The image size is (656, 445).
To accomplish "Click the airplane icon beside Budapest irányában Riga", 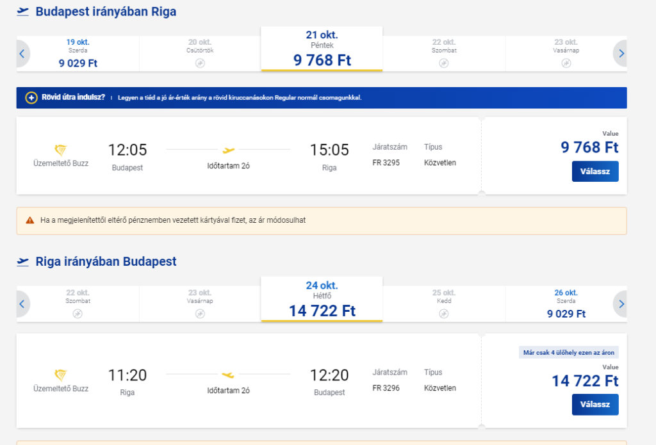I will (22, 12).
